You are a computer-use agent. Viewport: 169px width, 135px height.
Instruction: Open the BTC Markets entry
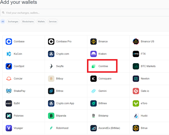(x=149, y=66)
